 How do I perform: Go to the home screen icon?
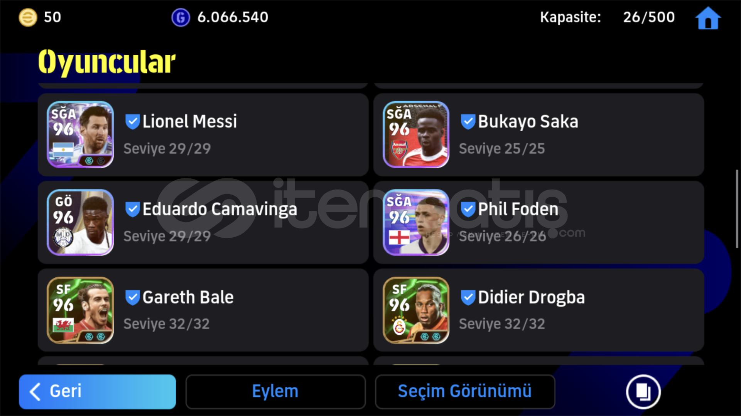[x=708, y=18]
